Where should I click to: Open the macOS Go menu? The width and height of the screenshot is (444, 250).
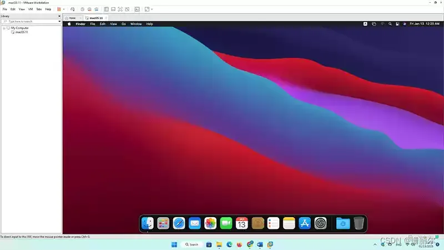point(124,24)
